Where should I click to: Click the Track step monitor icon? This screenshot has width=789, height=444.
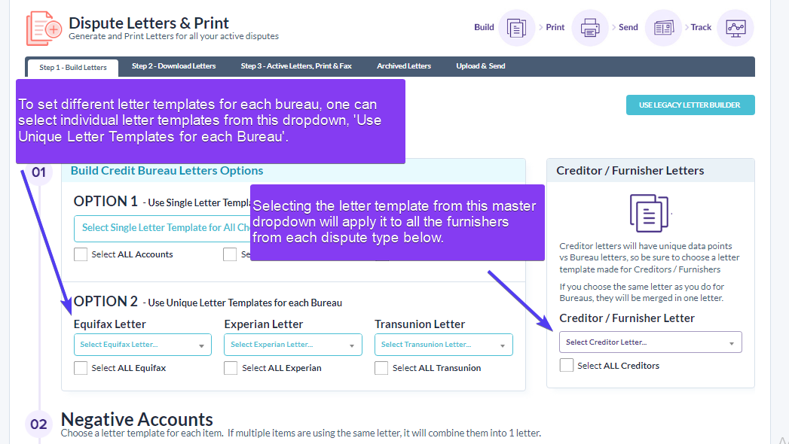coord(735,28)
